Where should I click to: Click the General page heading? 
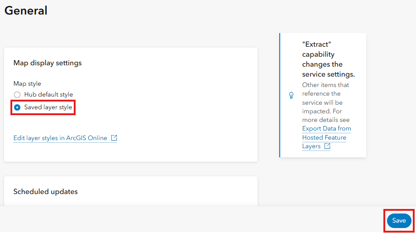(26, 10)
